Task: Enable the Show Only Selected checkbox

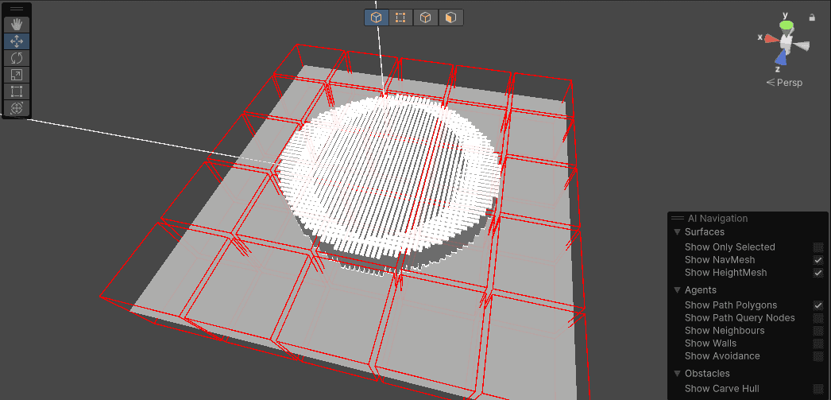Action: tap(817, 247)
